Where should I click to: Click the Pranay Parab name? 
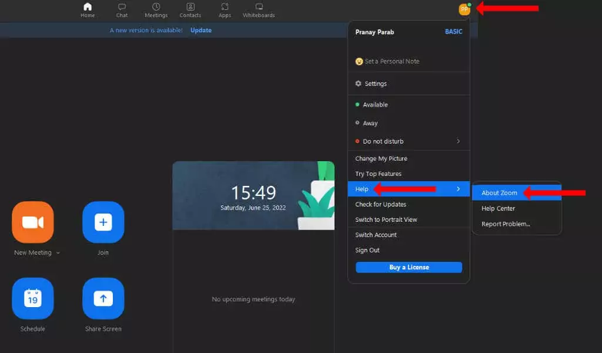click(x=374, y=32)
